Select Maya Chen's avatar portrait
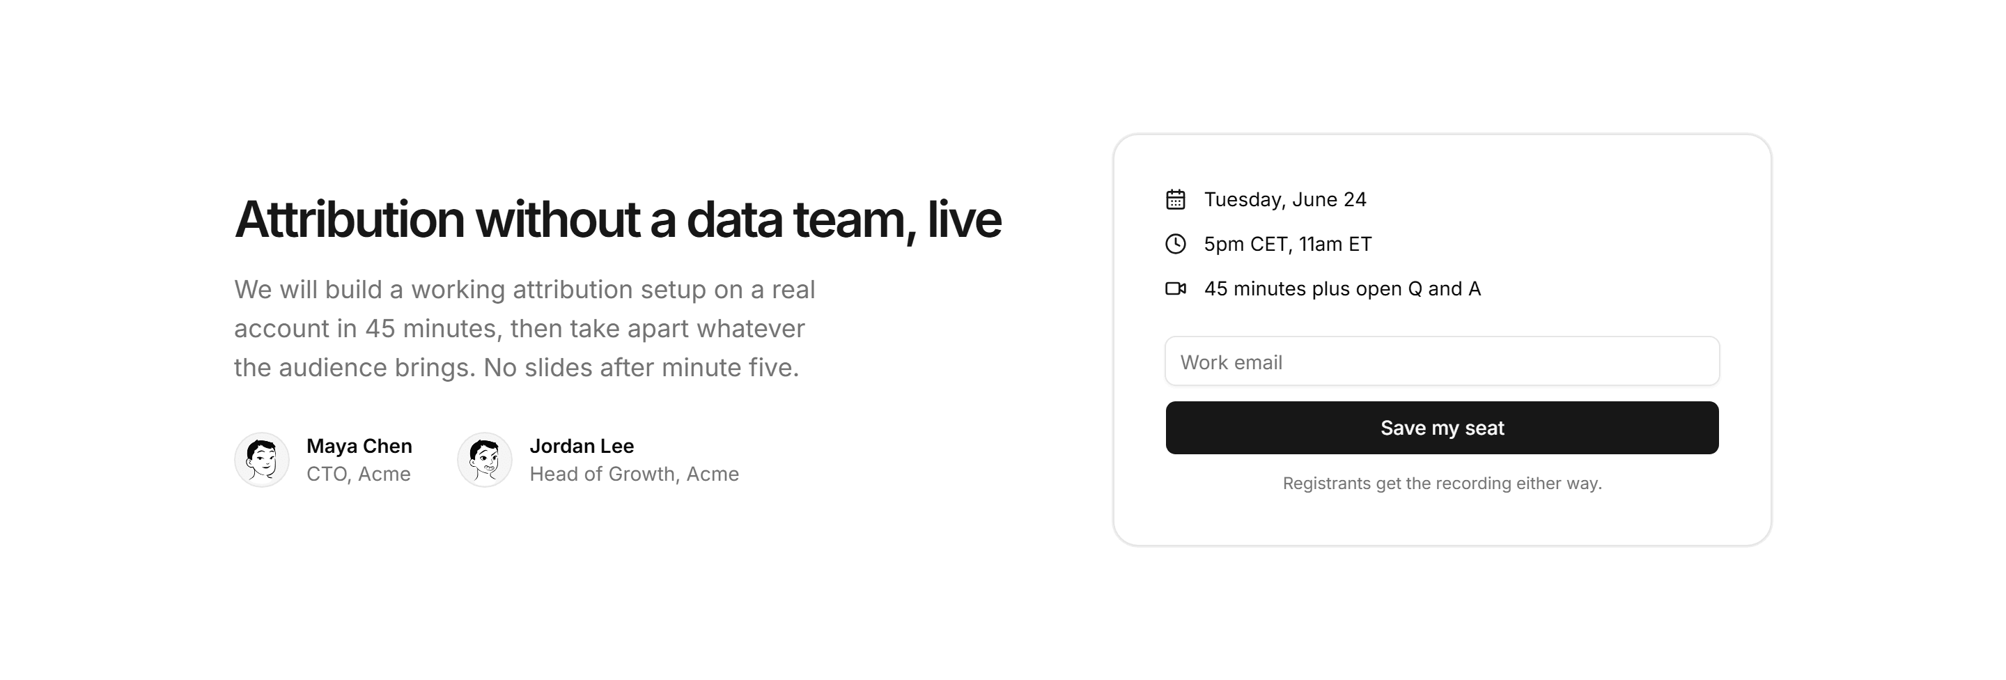Screen dimensions: 2006x680 tap(262, 460)
